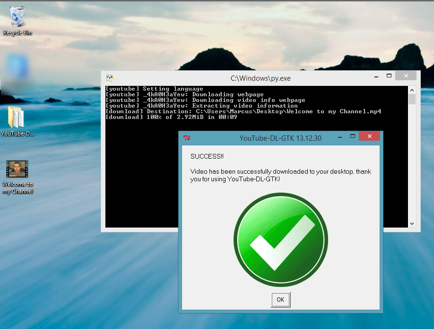434x329 pixels.
Task: Click the console scrollbar thumb
Action: pos(412,99)
